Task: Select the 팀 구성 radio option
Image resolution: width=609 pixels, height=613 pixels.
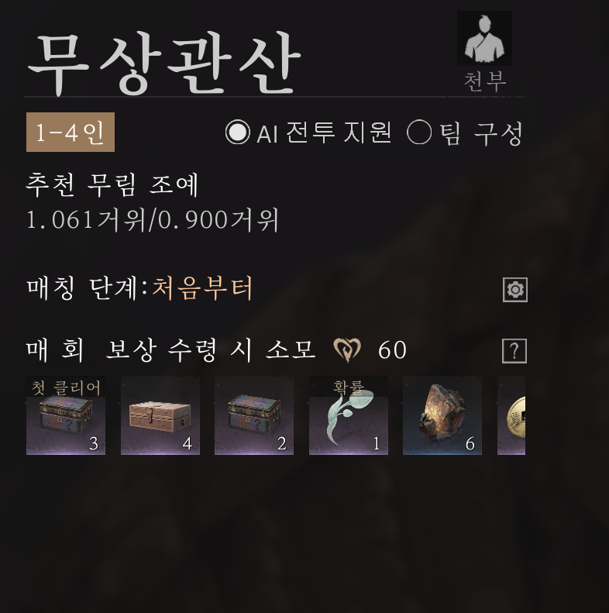Action: pyautogui.click(x=419, y=133)
